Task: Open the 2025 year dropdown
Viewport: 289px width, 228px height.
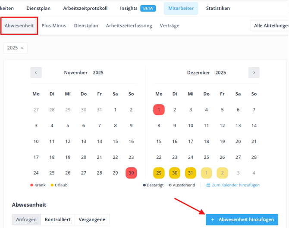Action: point(16,48)
